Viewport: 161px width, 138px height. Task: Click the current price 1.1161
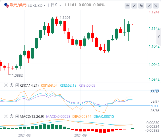click(x=70, y=5)
